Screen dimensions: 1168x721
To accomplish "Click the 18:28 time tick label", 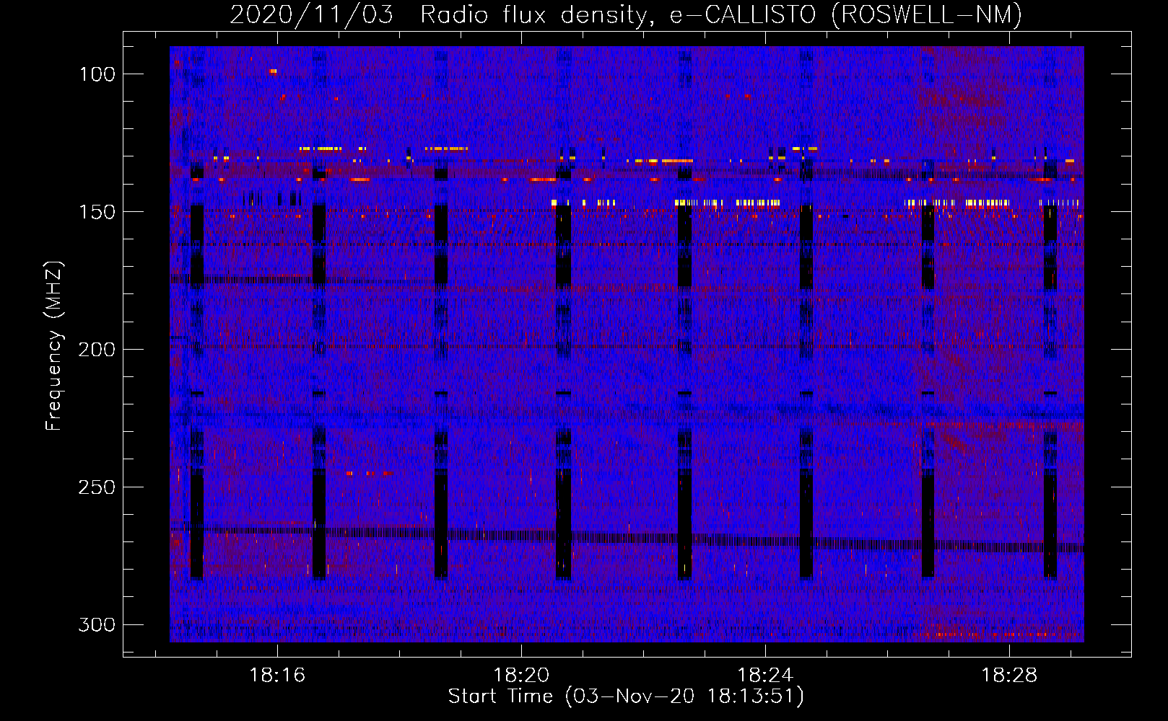I will pos(1009,675).
